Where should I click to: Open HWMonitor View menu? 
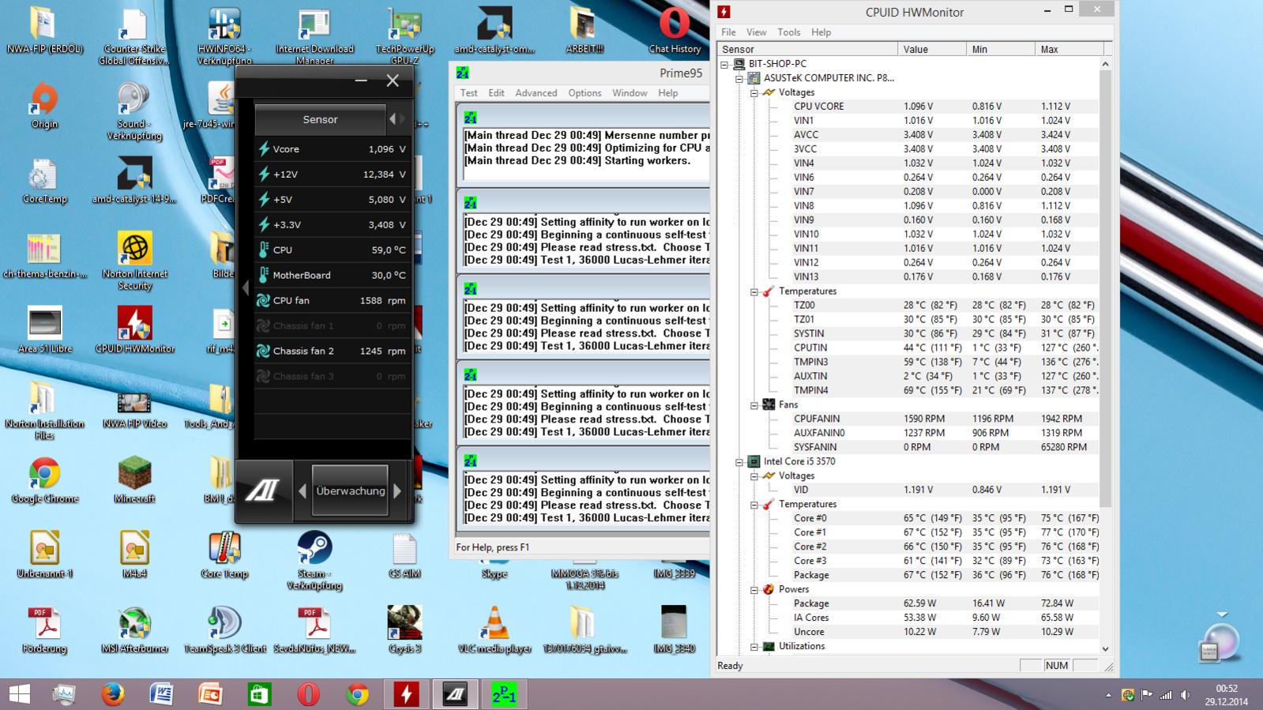click(756, 32)
